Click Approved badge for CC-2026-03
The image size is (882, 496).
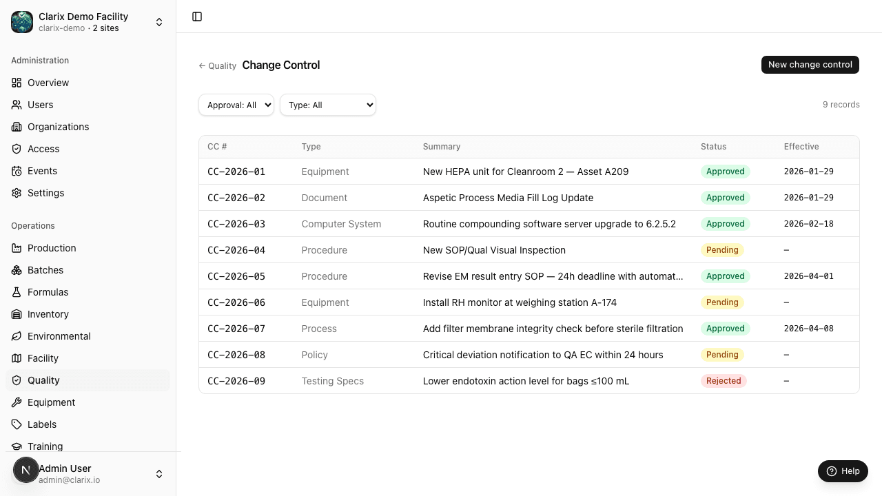coord(726,224)
